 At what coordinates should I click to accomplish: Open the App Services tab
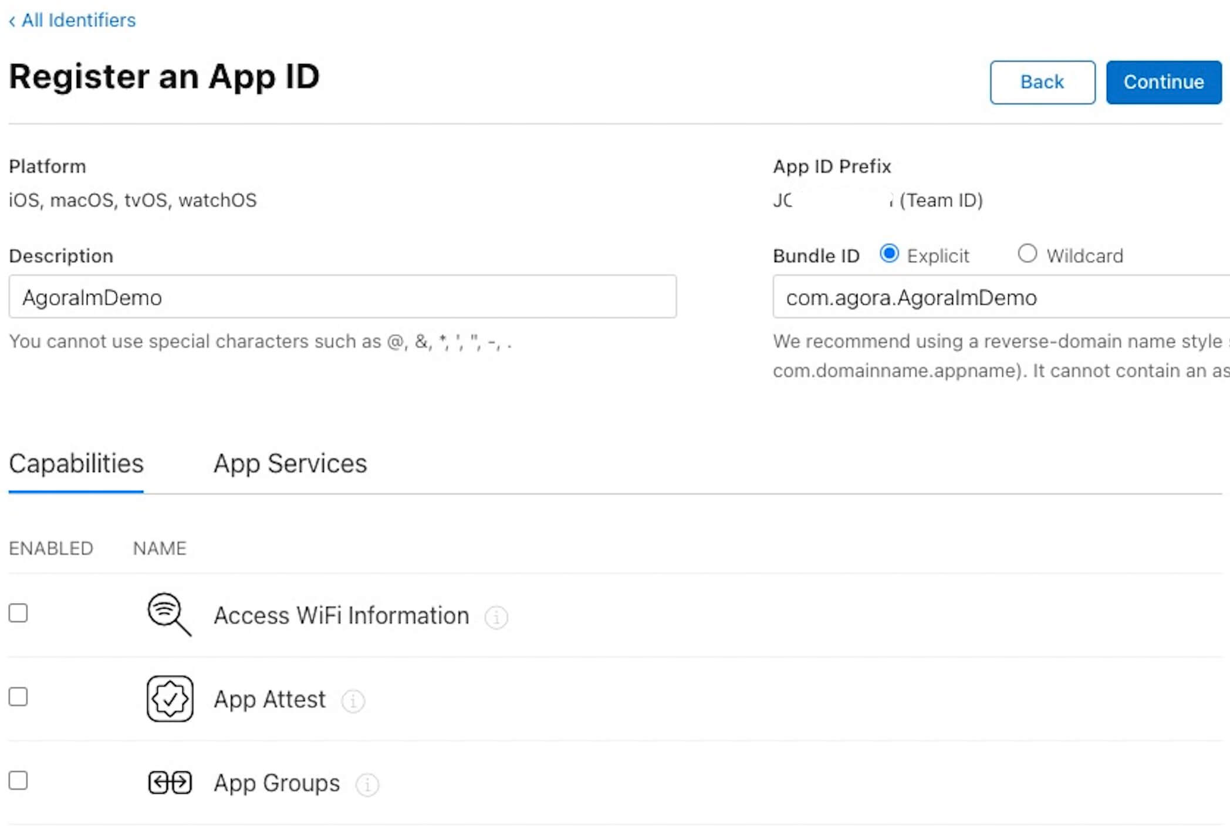[x=290, y=463]
